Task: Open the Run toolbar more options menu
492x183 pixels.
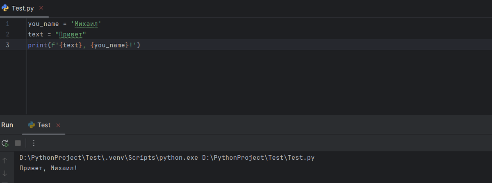Action: [34, 143]
